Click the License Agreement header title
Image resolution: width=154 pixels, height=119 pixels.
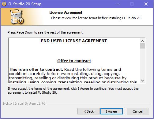click(66, 13)
